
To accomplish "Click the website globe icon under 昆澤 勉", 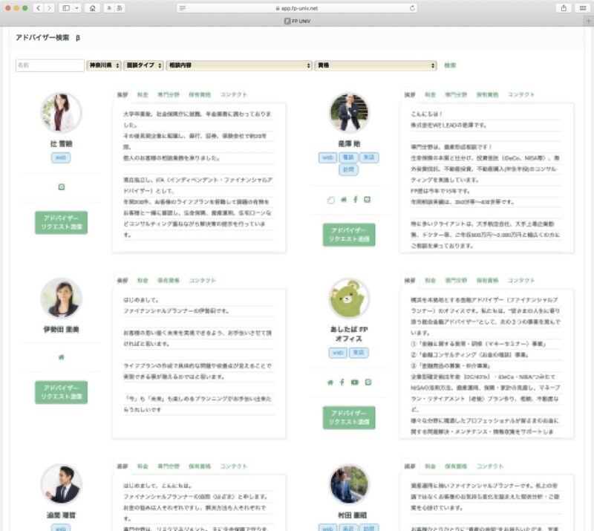I will coord(332,199).
